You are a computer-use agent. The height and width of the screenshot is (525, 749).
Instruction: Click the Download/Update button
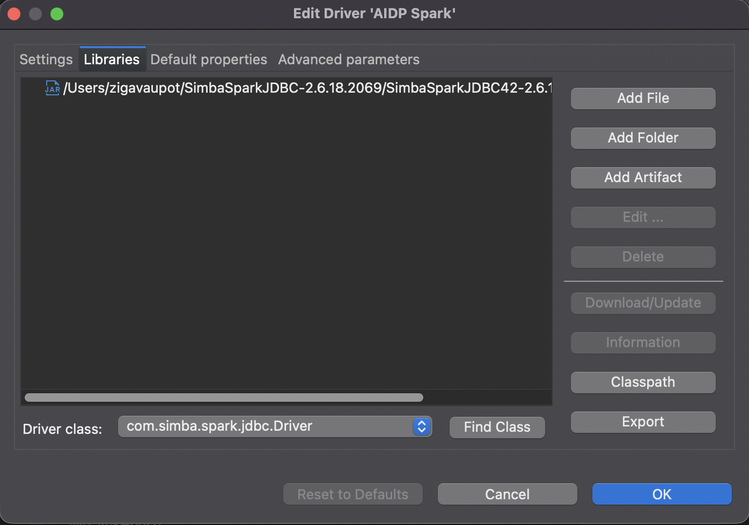[643, 303]
